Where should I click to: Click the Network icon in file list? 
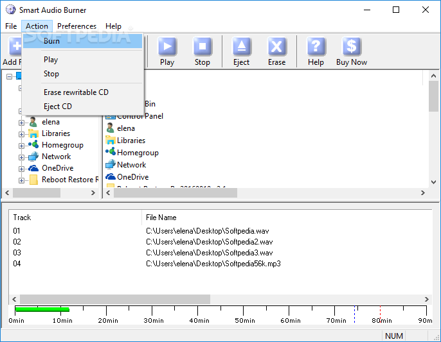pos(111,164)
